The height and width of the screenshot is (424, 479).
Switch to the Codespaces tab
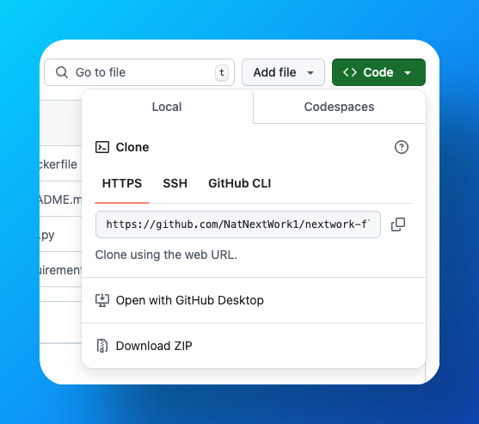click(339, 107)
